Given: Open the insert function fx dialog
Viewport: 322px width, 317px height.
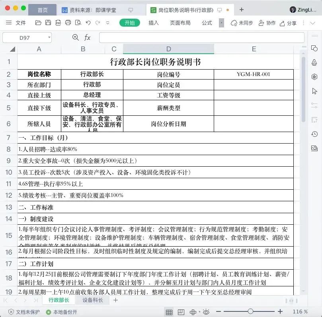Looking at the screenshot, I should click(87, 37).
